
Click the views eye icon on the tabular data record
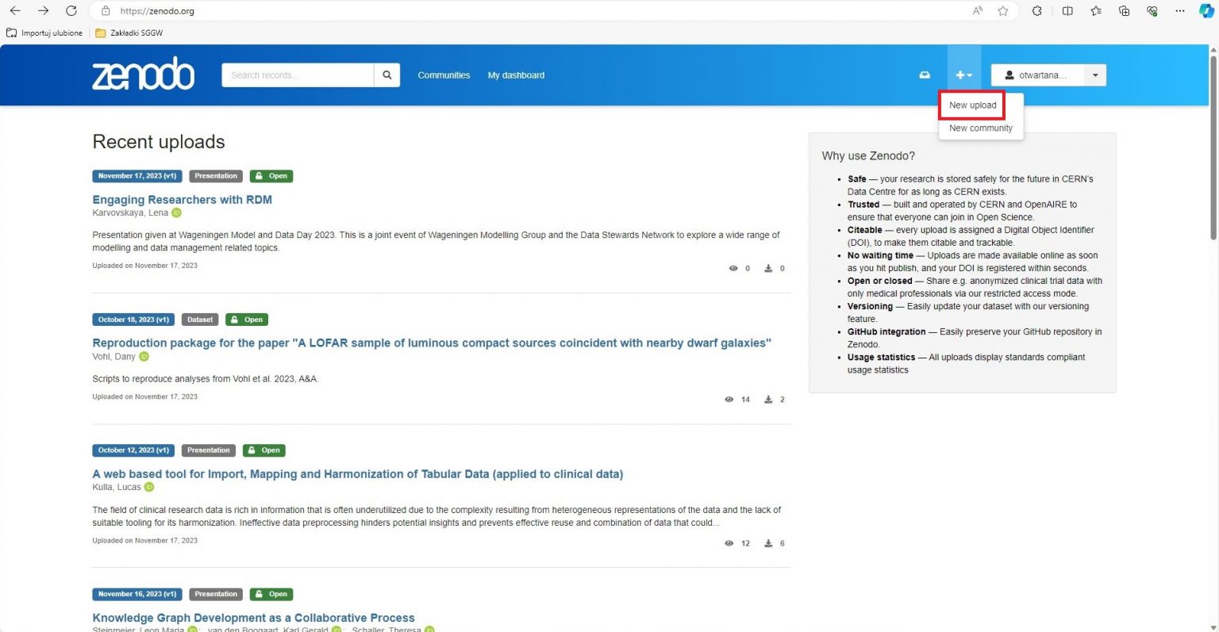(x=729, y=543)
